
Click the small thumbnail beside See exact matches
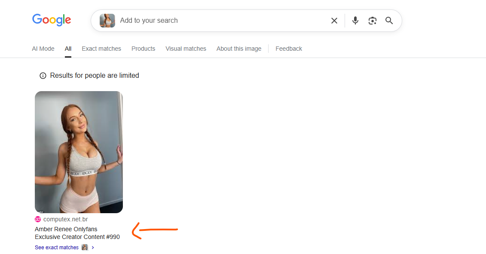coord(85,248)
